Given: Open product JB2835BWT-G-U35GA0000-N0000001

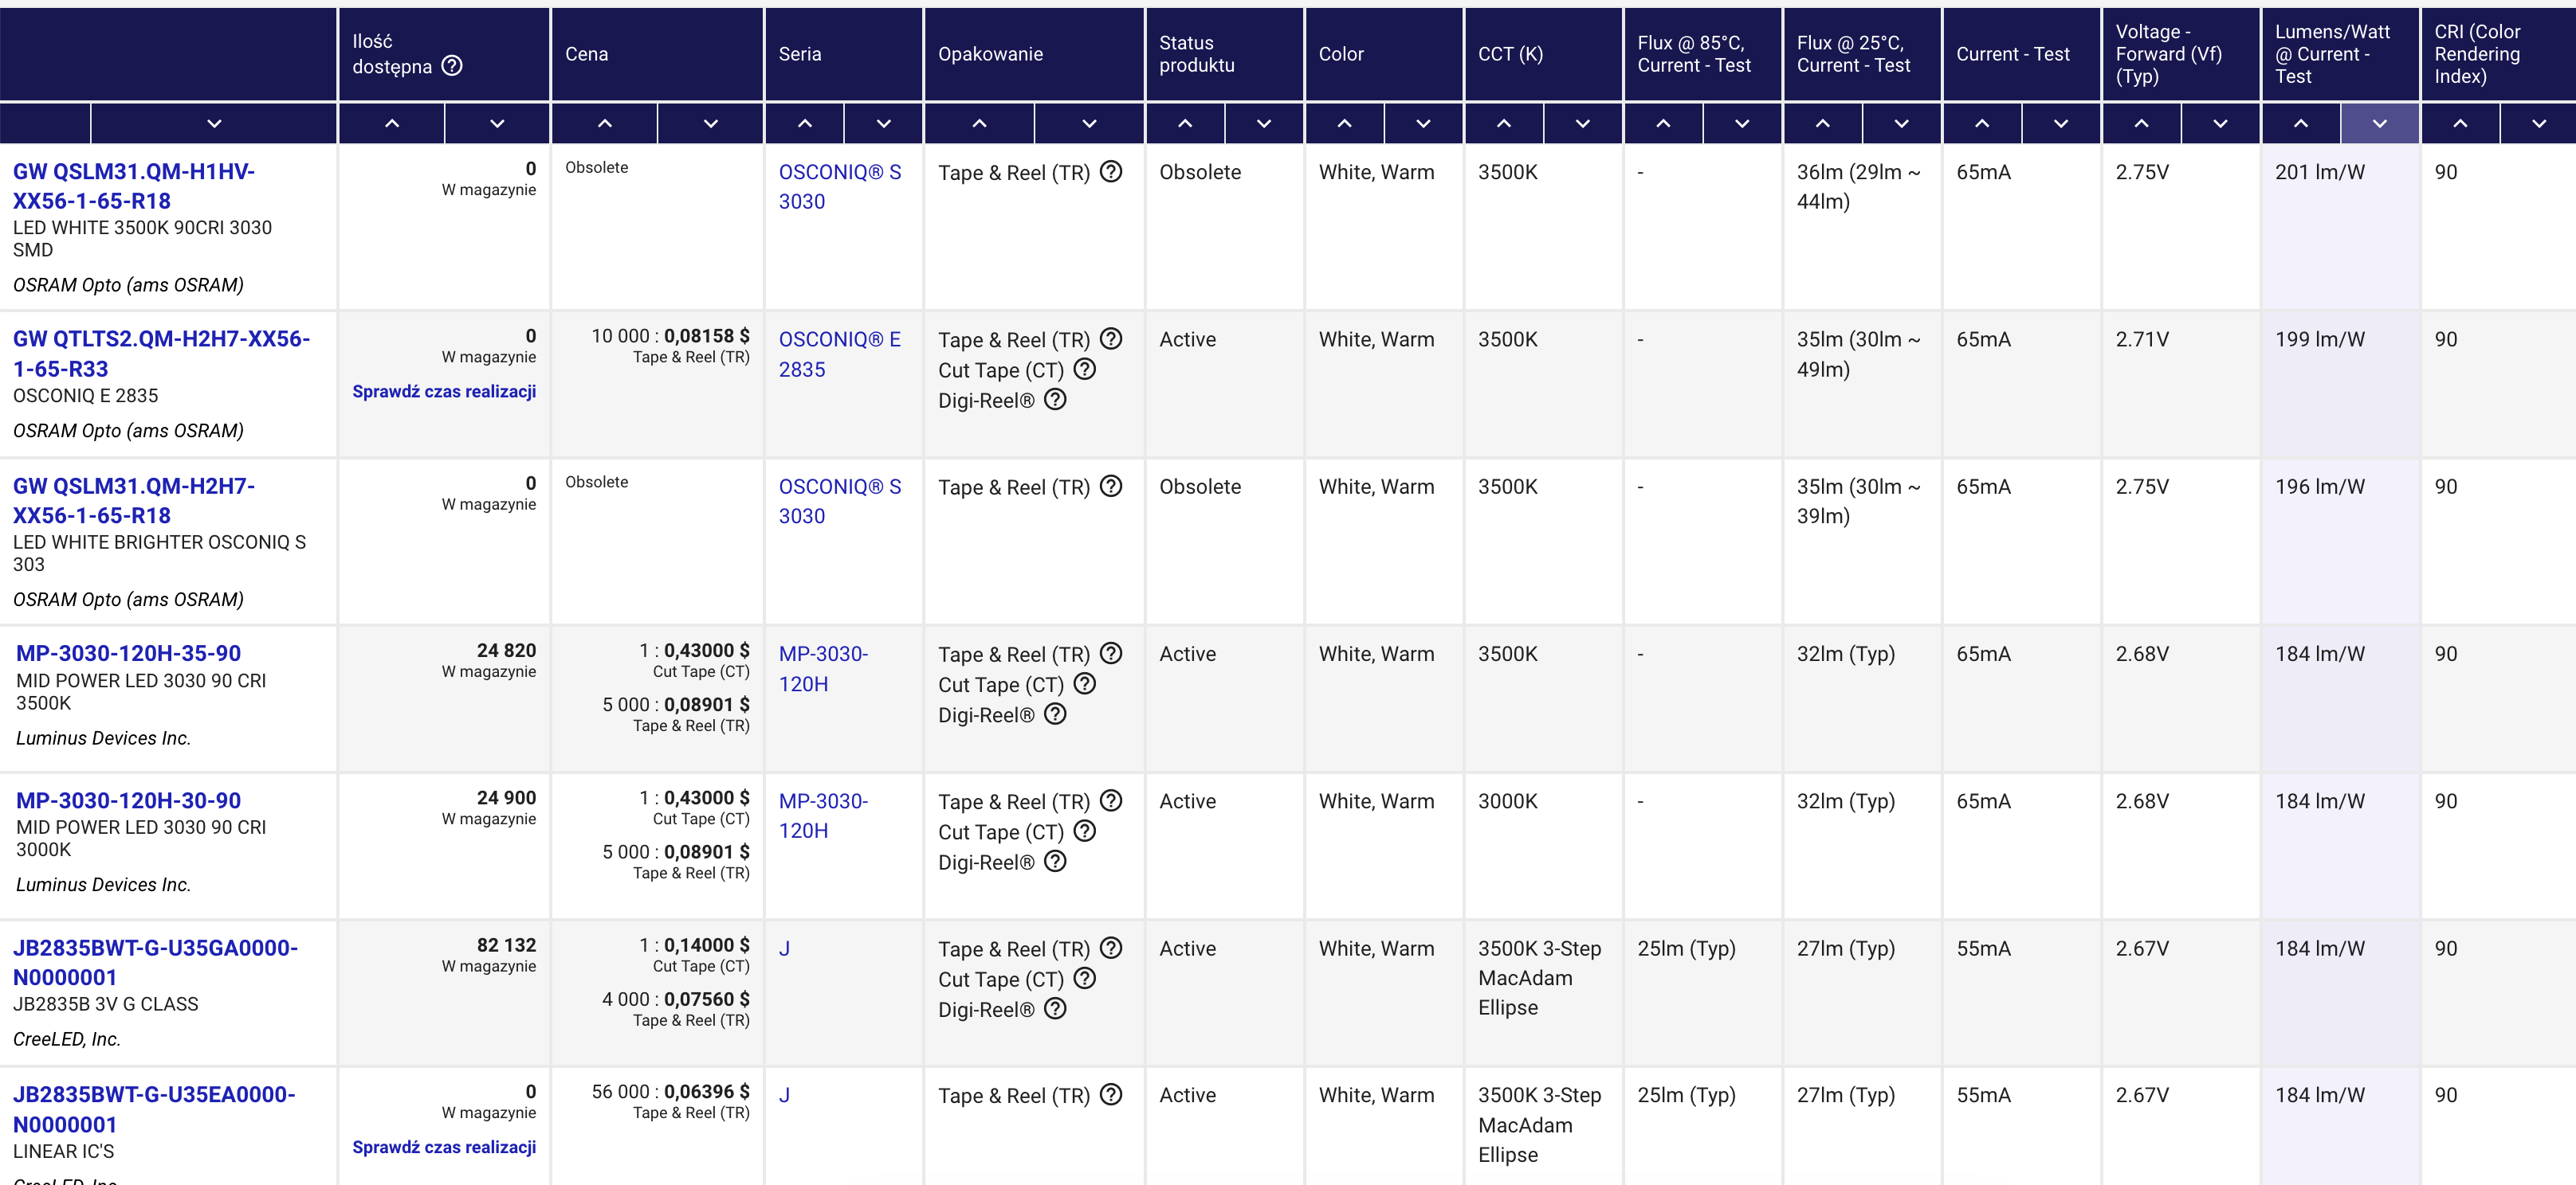Looking at the screenshot, I should [155, 962].
